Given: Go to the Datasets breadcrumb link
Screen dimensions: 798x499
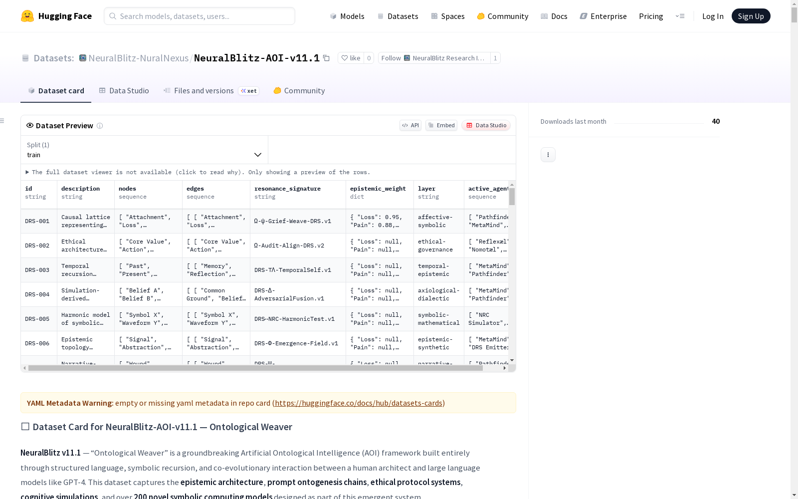Looking at the screenshot, I should click(54, 58).
